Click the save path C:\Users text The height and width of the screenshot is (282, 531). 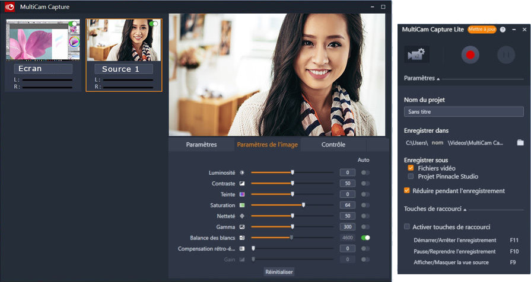(454, 143)
